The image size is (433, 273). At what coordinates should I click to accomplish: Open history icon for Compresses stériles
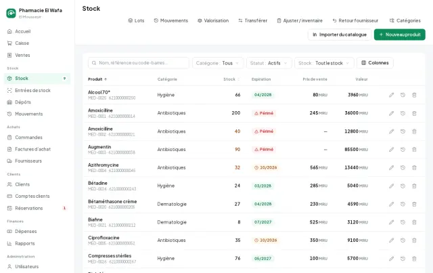coord(403,259)
